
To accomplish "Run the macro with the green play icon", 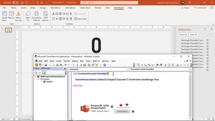I will point(74,65).
